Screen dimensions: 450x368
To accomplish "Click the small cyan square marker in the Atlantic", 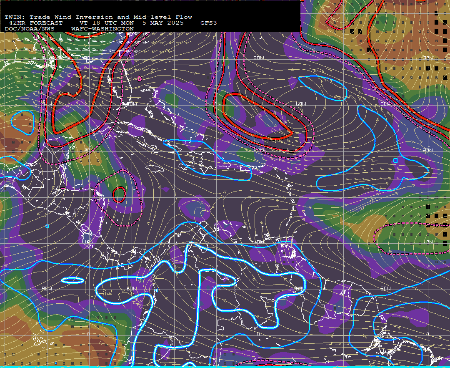I will (395, 160).
